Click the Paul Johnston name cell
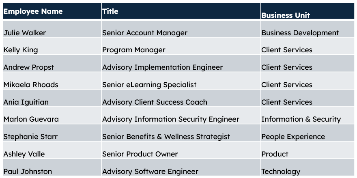Screen dimensions: 357x178 [52, 167]
